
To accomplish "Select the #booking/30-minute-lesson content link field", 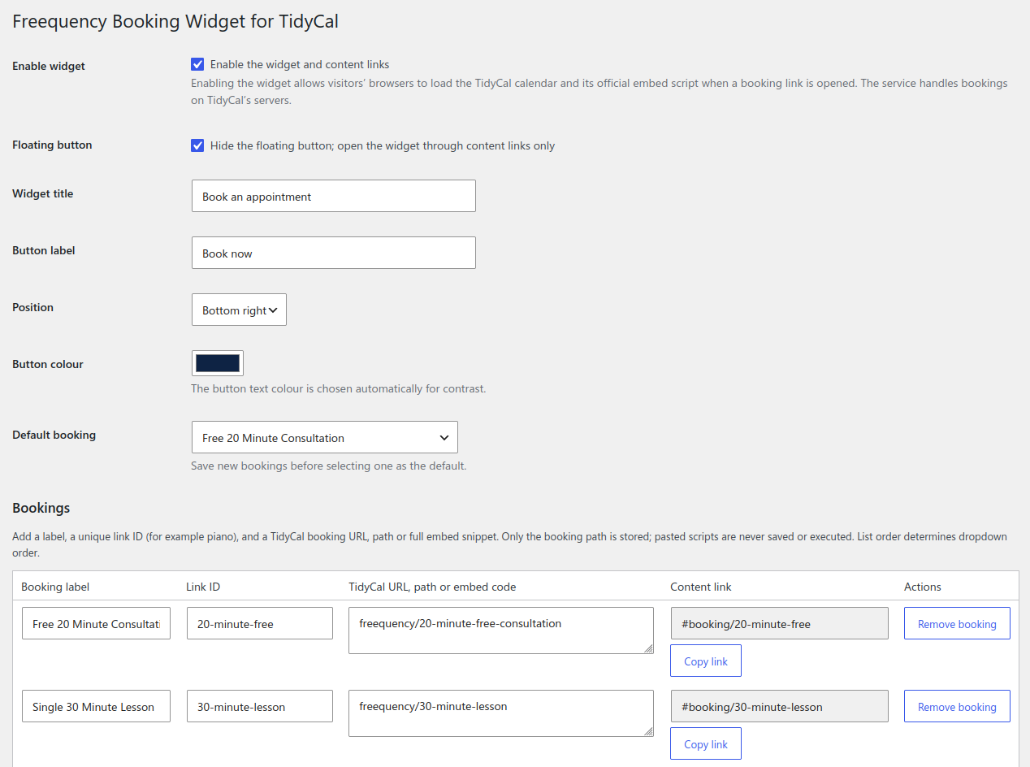I will pos(779,706).
